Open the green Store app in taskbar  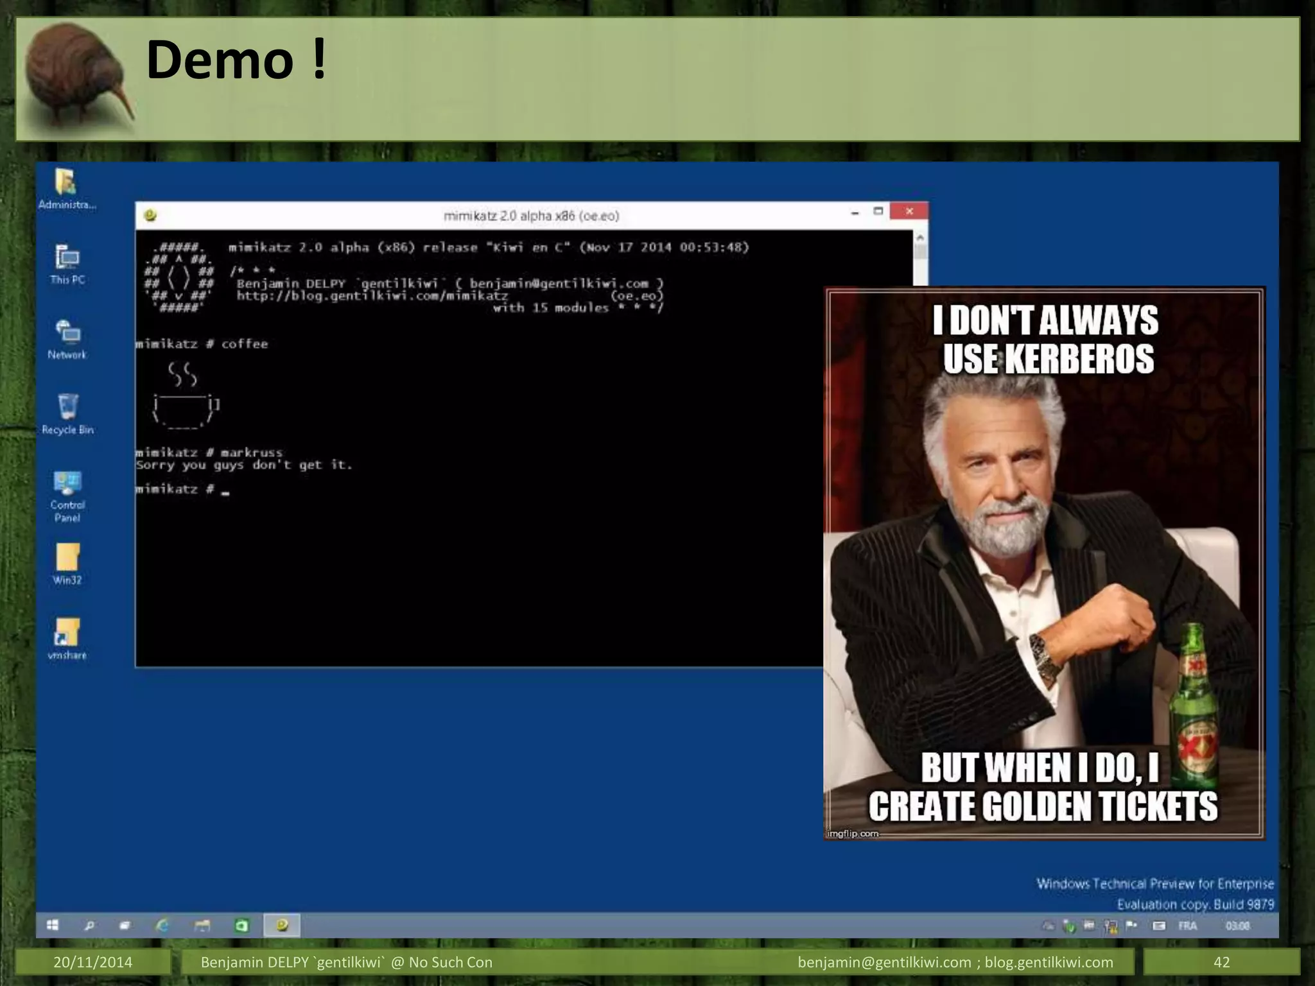coord(241,925)
